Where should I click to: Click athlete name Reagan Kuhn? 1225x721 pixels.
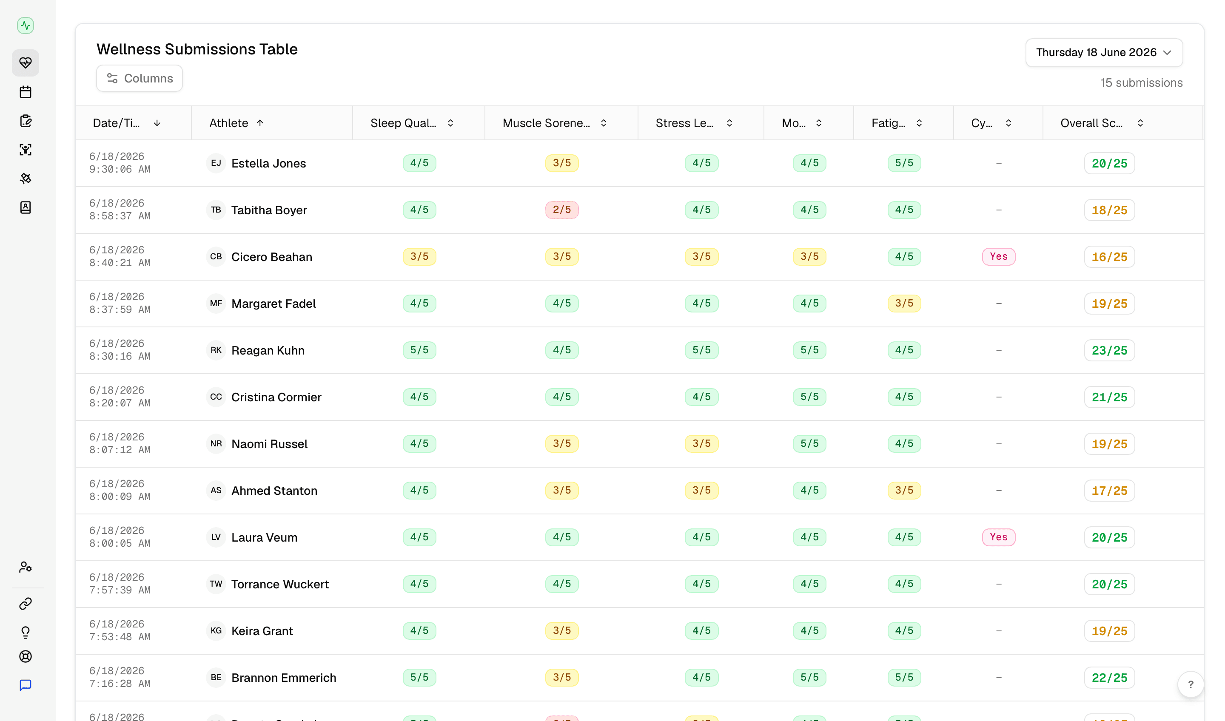tap(268, 350)
